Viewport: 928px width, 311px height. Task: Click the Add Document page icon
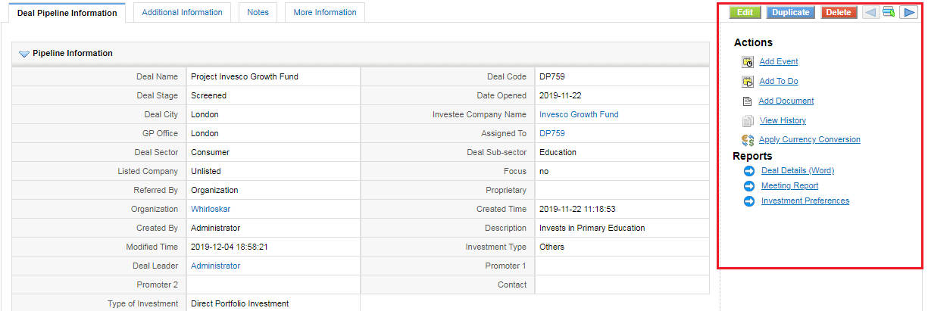tap(746, 101)
